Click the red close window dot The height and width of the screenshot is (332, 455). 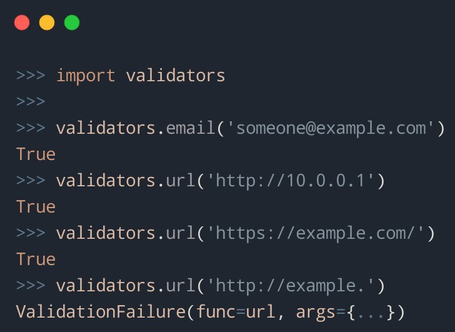click(22, 23)
